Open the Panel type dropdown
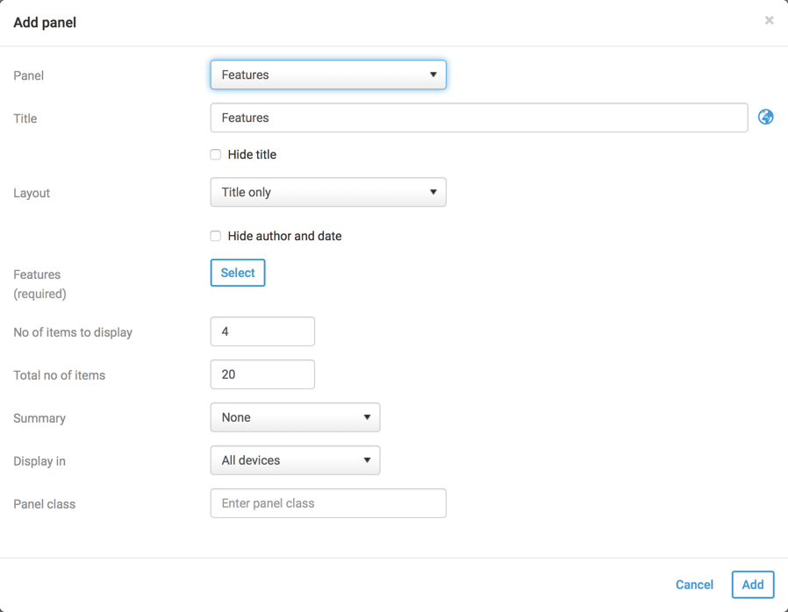Image resolution: width=788 pixels, height=612 pixels. pos(328,75)
